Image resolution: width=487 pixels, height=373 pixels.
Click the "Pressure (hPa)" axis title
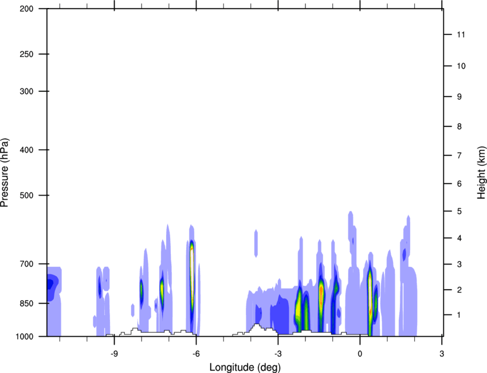point(5,173)
